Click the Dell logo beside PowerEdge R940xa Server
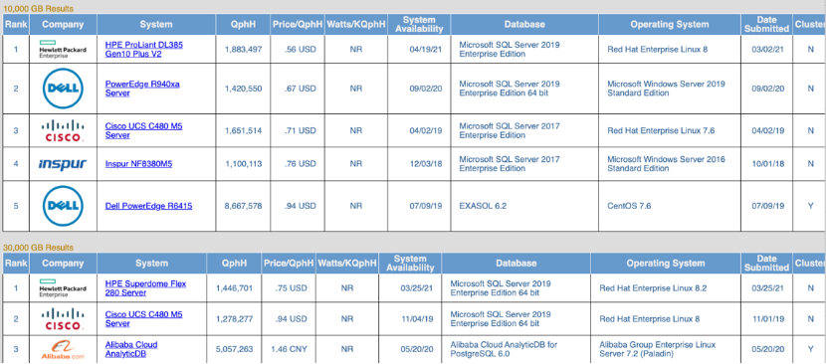The width and height of the screenshot is (826, 364). 63,88
